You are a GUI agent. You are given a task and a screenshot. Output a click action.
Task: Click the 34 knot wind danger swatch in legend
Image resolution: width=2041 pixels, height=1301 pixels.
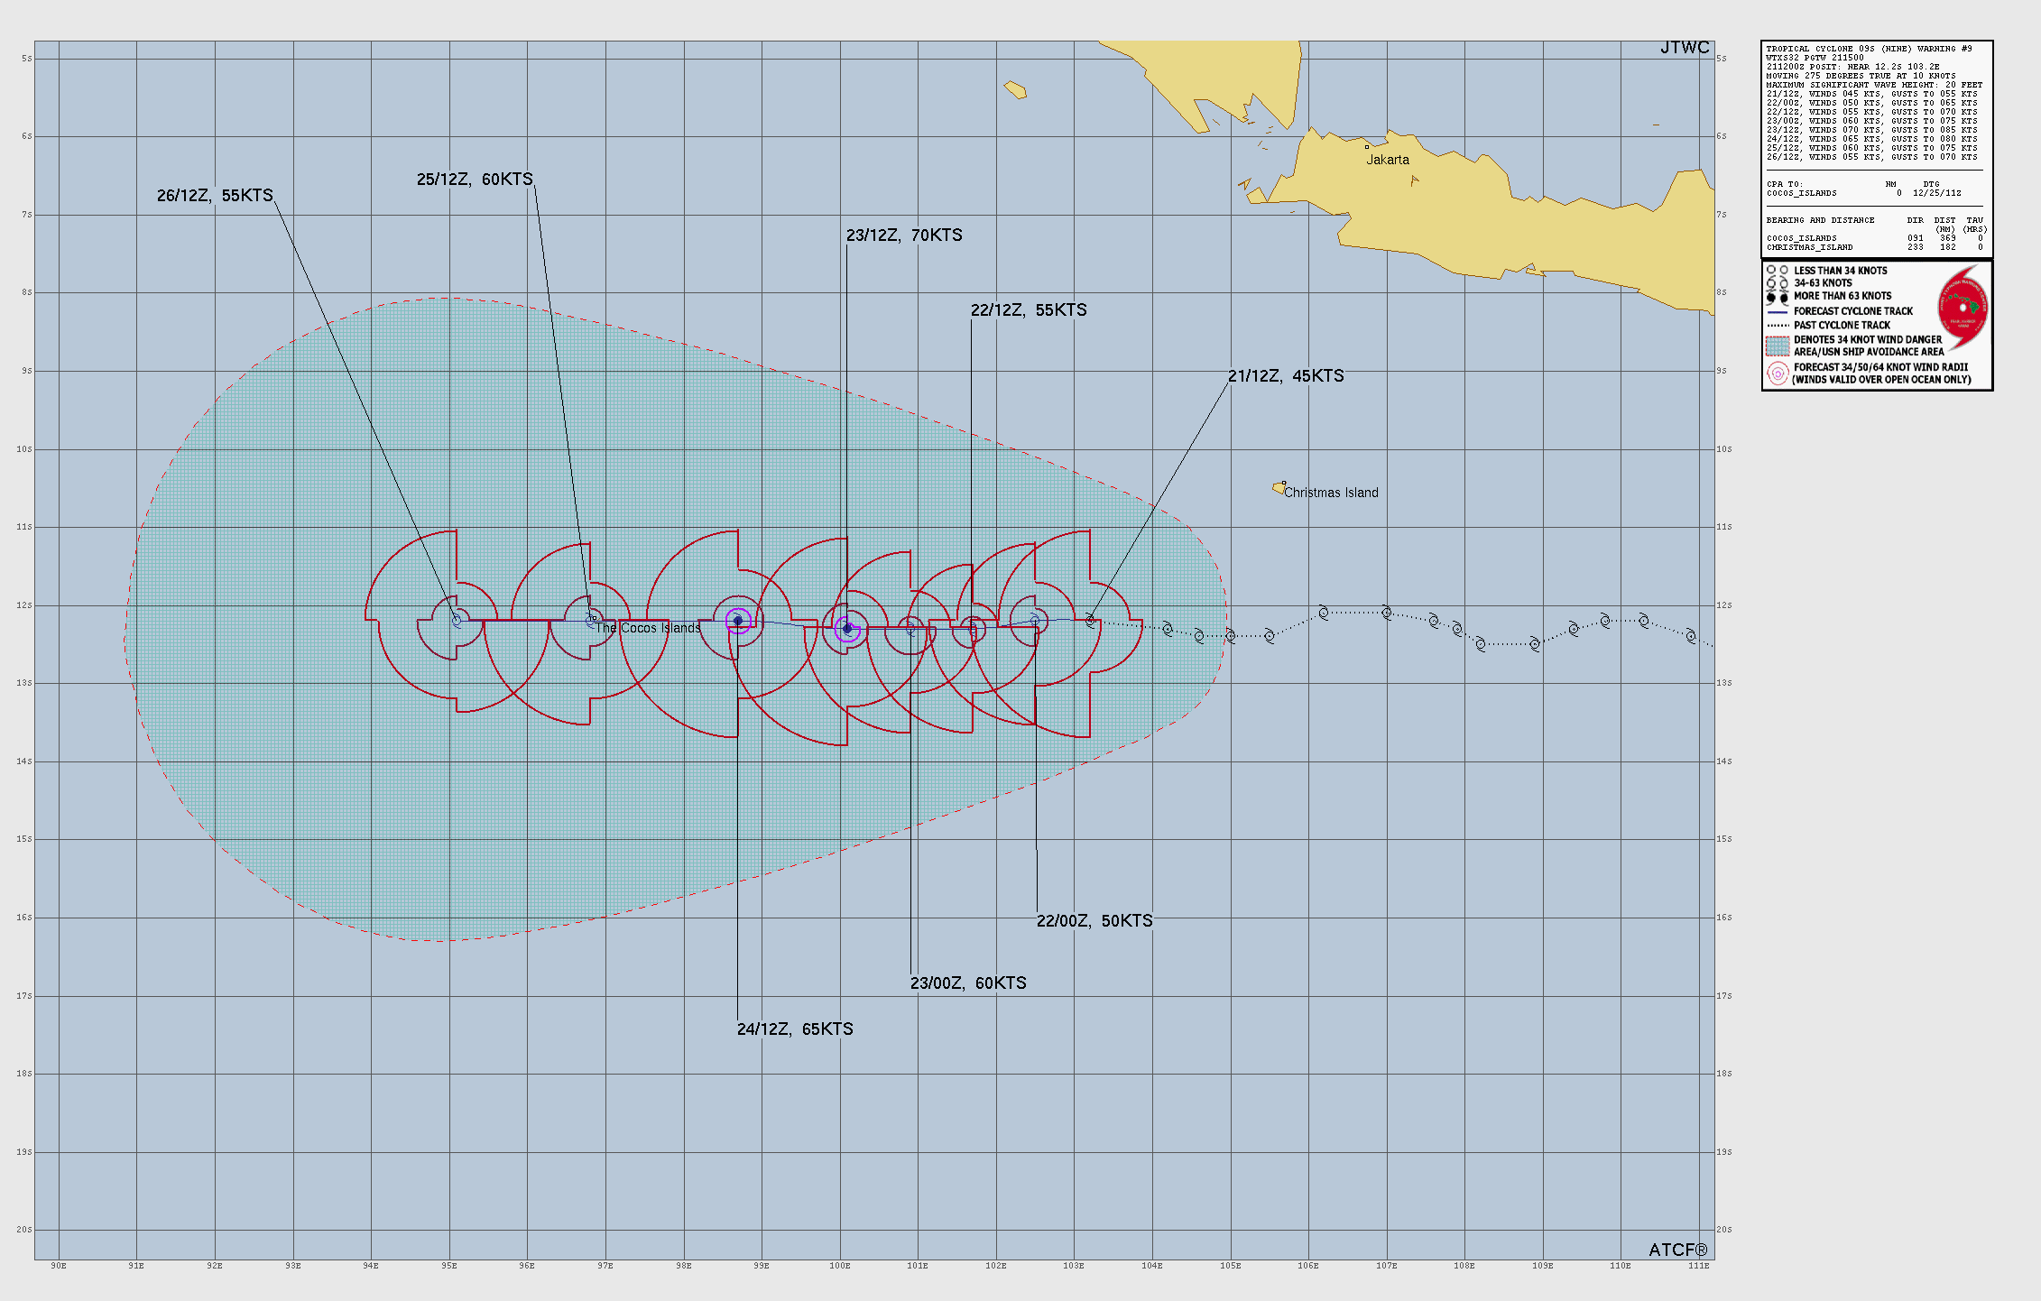click(1777, 346)
